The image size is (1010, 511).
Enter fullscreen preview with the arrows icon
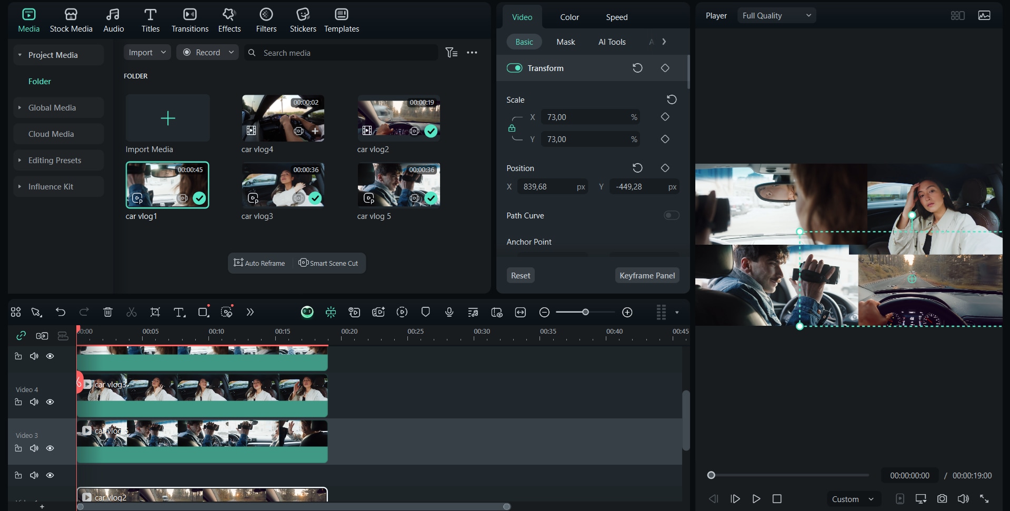coord(984,498)
